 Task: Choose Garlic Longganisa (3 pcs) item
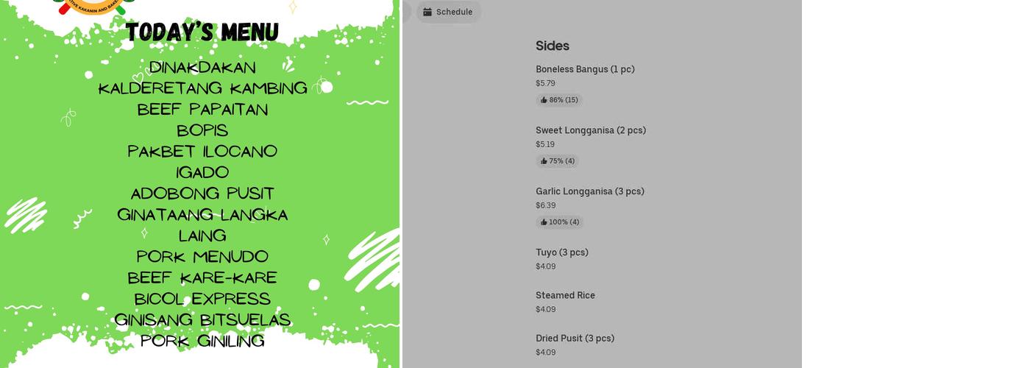click(x=590, y=191)
